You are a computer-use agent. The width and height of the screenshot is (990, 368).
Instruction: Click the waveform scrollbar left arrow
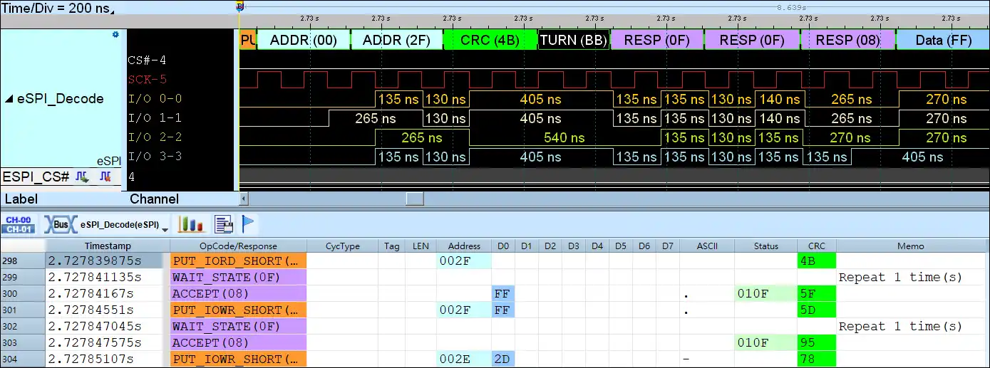point(244,199)
